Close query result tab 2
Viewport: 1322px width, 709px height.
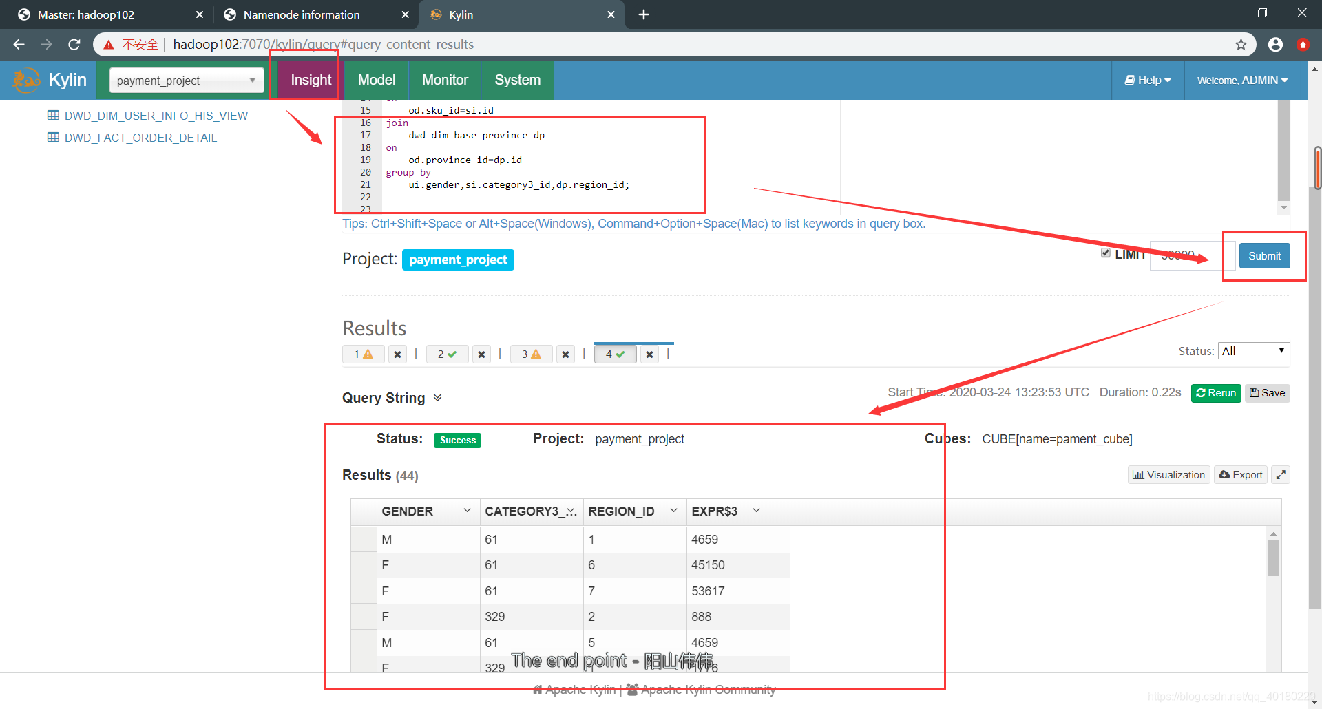tap(481, 354)
